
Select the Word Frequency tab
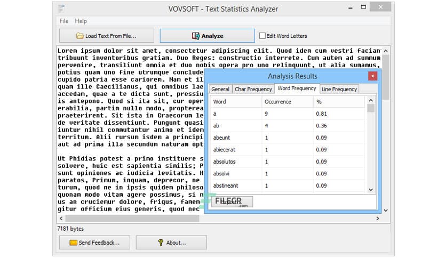tap(297, 88)
